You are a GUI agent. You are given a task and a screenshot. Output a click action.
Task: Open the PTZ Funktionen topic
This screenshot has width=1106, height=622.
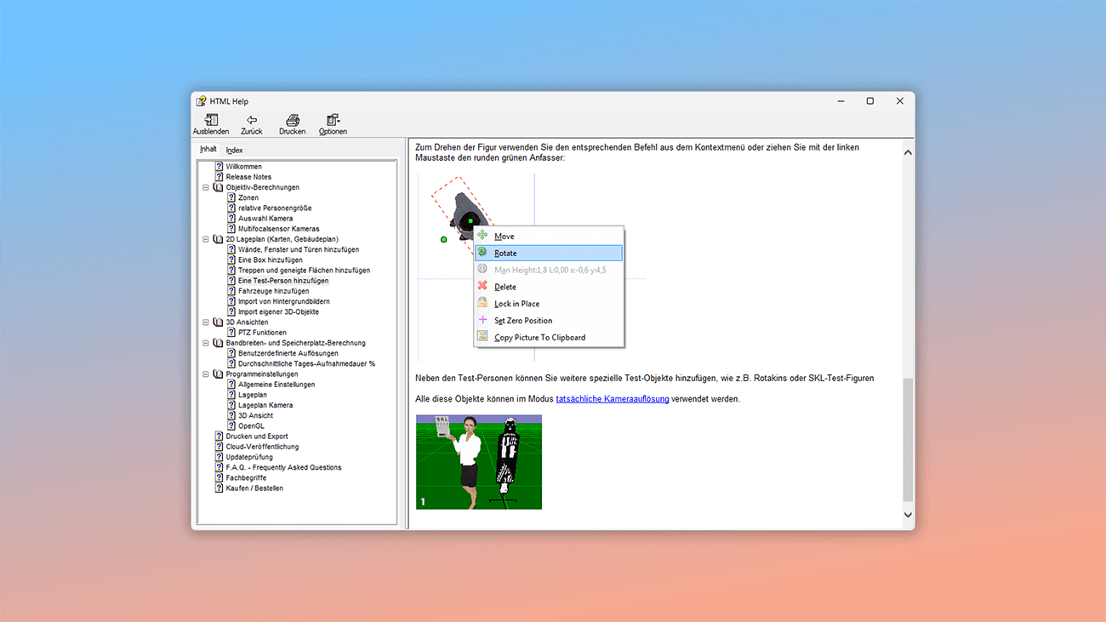[x=262, y=333]
